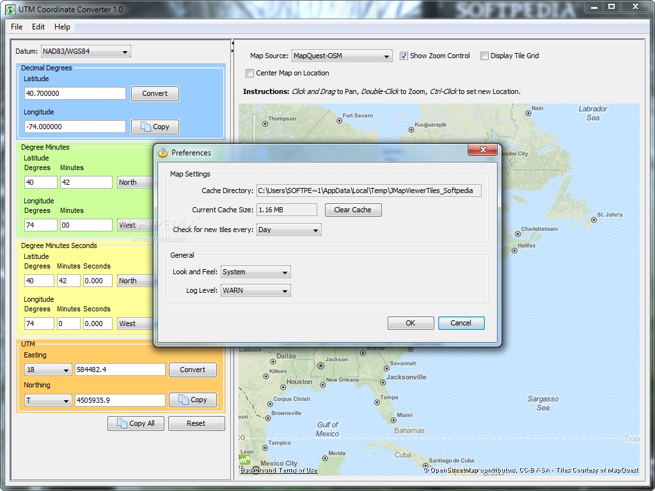This screenshot has height=491, width=655.
Task: Click the split pane collapse arrows
Action: click(232, 46)
